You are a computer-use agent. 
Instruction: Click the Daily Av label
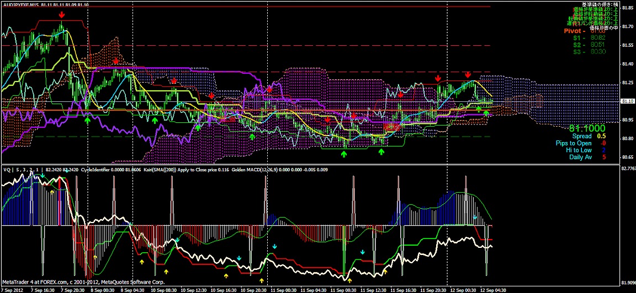pyautogui.click(x=580, y=157)
